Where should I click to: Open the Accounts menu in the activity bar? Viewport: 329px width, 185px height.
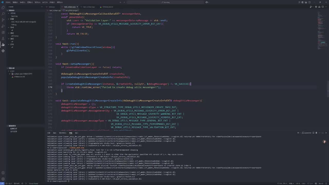3,173
